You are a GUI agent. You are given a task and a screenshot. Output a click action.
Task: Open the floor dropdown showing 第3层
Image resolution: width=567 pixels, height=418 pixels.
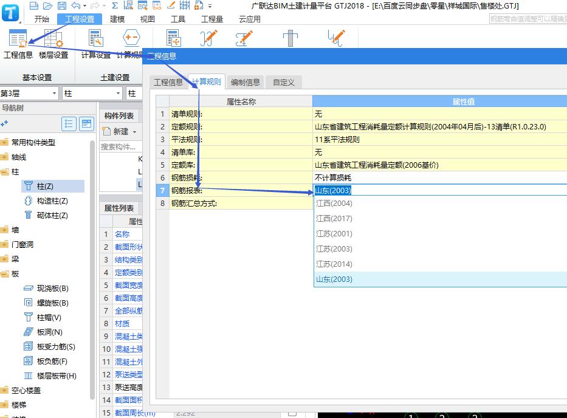[x=29, y=94]
